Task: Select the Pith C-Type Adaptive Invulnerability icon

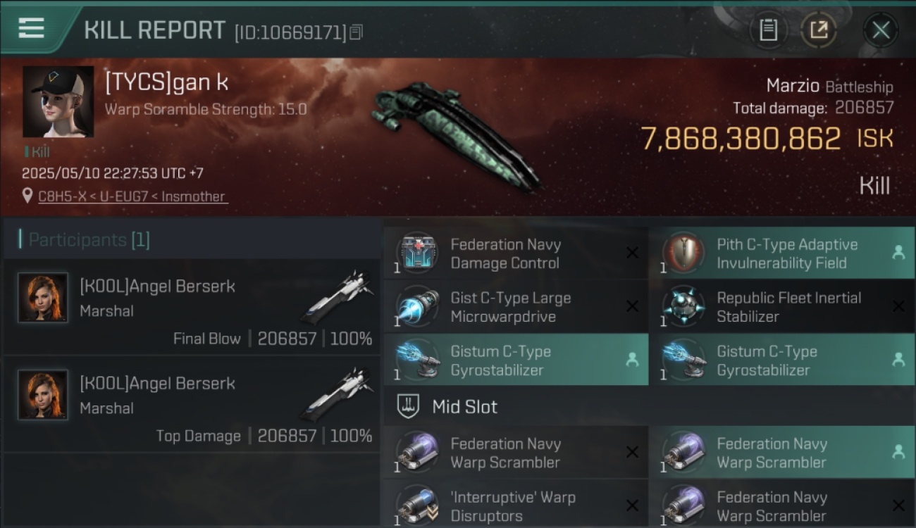Action: coord(683,253)
